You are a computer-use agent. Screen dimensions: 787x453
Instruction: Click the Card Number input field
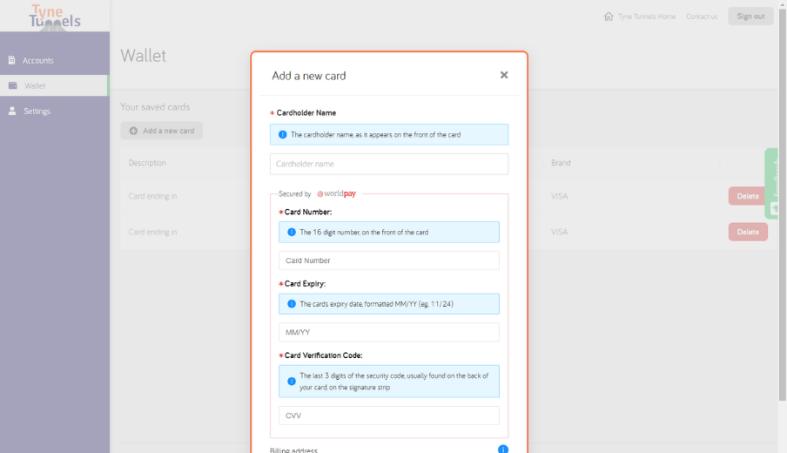pyautogui.click(x=389, y=260)
